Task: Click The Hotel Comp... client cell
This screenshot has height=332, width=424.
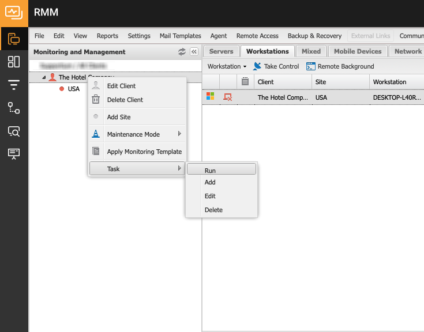Action: tap(283, 97)
